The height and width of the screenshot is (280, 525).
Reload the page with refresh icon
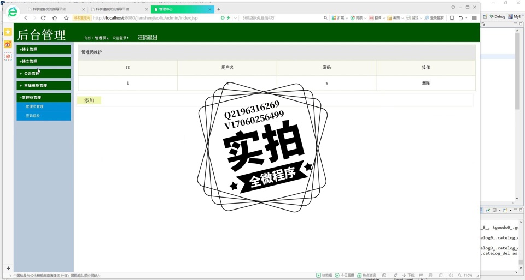pos(43,18)
